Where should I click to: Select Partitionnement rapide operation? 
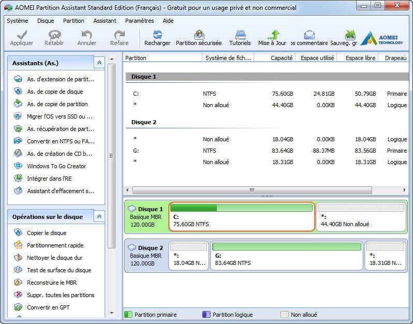49,245
